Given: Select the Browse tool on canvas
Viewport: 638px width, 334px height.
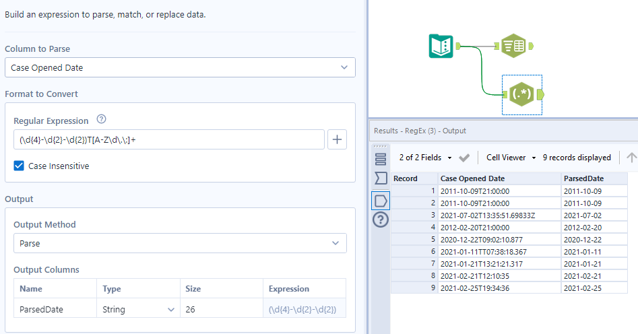Looking at the screenshot, I should 514,46.
